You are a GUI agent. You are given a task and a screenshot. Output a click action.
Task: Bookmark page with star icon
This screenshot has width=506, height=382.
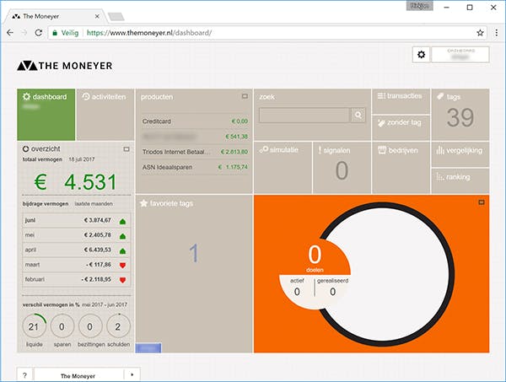coord(480,33)
